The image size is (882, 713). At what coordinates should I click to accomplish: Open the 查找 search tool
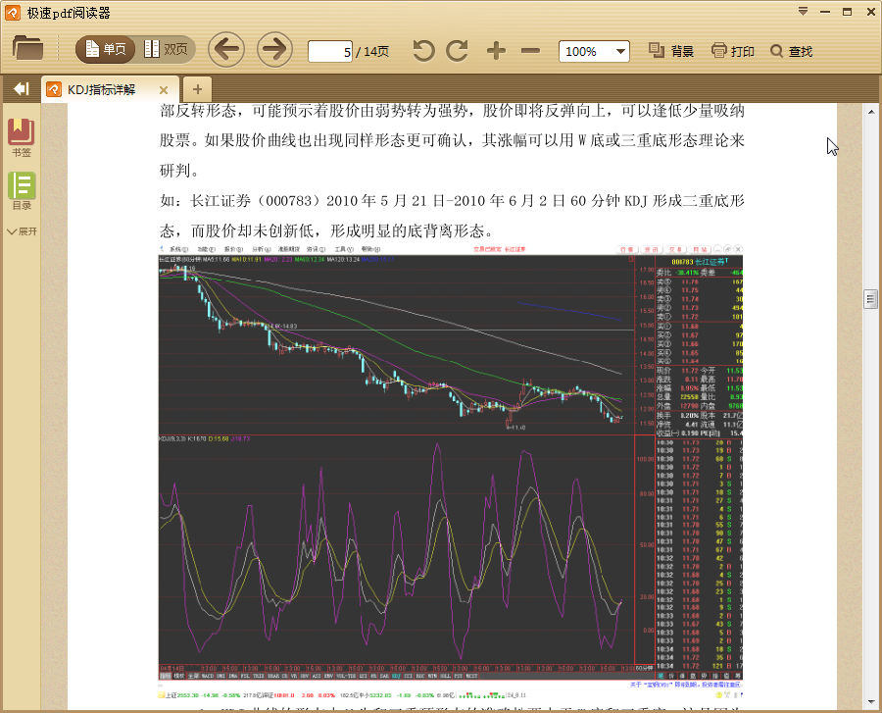click(792, 51)
